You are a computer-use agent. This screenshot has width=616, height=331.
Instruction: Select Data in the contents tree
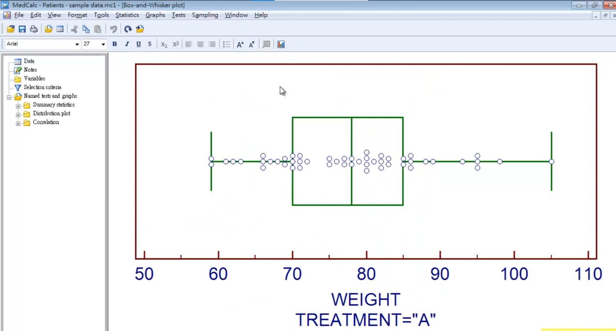tap(29, 61)
